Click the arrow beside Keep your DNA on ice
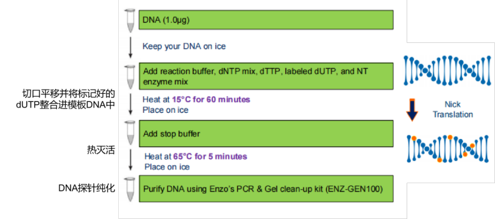Image resolution: width=495 pixels, height=219 pixels. pyautogui.click(x=130, y=48)
